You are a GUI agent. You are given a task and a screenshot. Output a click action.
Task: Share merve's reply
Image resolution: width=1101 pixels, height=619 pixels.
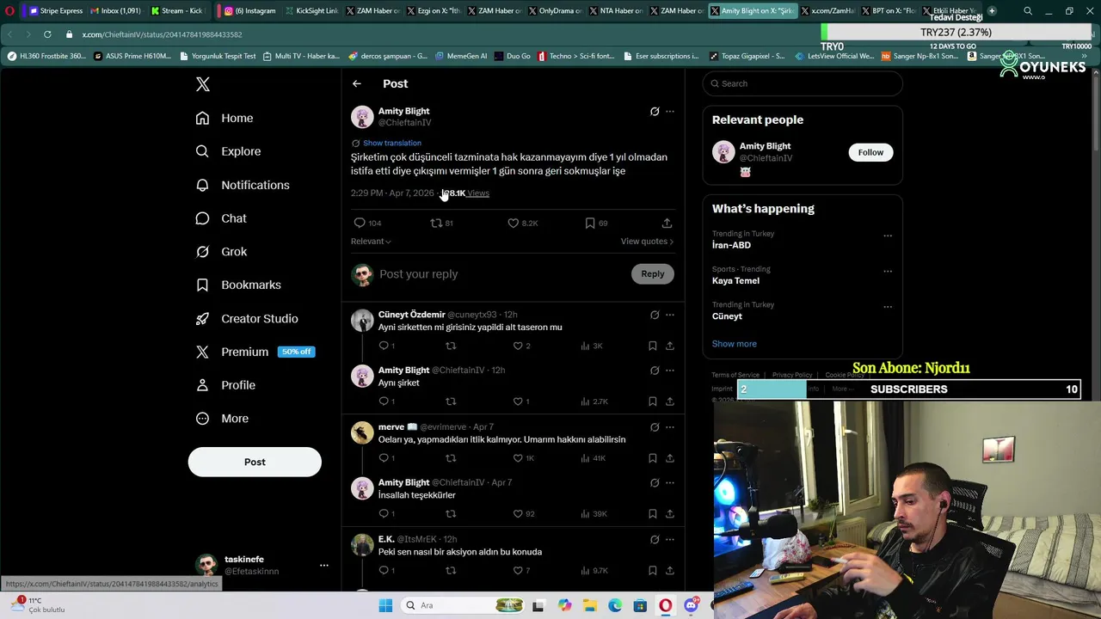tap(670, 458)
